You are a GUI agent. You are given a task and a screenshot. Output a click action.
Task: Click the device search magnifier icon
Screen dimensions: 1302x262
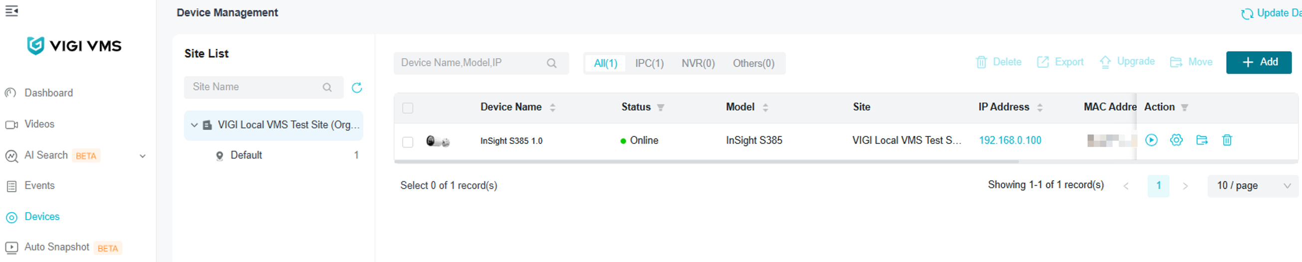click(x=551, y=63)
